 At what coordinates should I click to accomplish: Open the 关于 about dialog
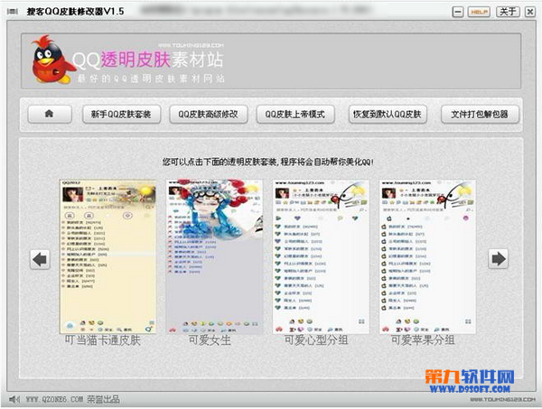pos(508,12)
